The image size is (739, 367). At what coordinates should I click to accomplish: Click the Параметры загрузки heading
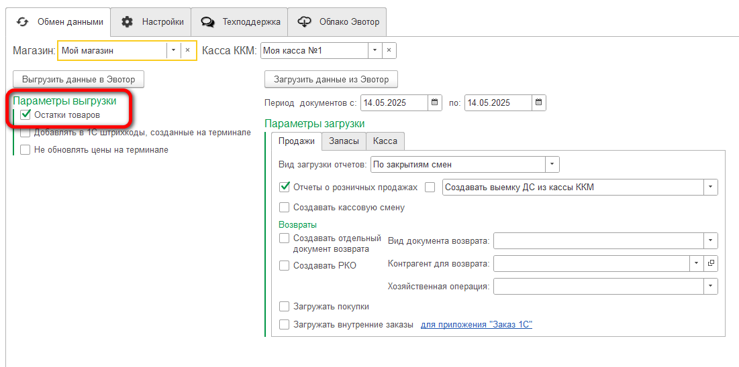click(x=314, y=124)
